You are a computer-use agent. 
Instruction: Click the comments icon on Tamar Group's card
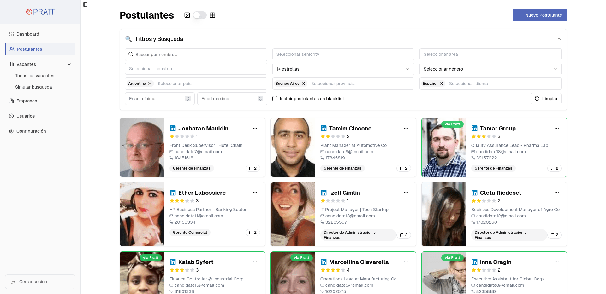[554, 168]
